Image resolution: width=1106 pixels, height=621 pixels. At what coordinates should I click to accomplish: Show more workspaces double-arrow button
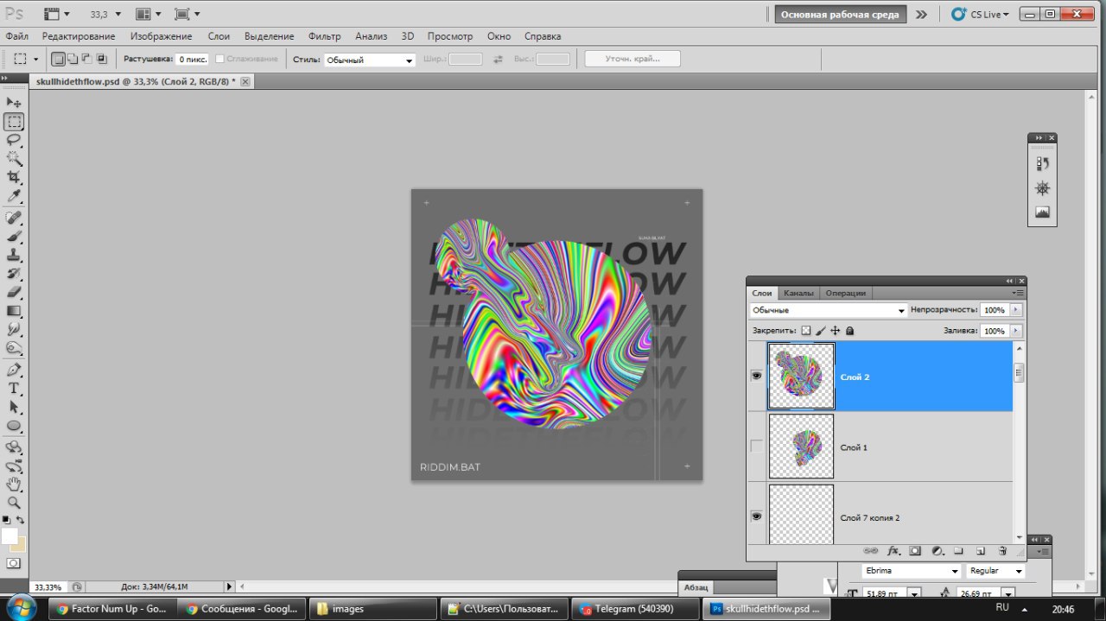[x=922, y=14]
